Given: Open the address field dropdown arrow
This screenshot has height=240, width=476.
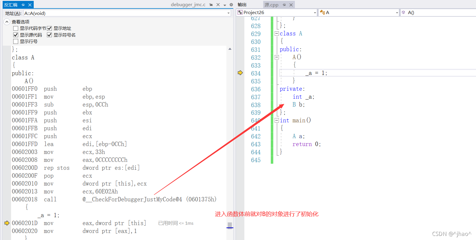Looking at the screenshot, I should pos(229,13).
